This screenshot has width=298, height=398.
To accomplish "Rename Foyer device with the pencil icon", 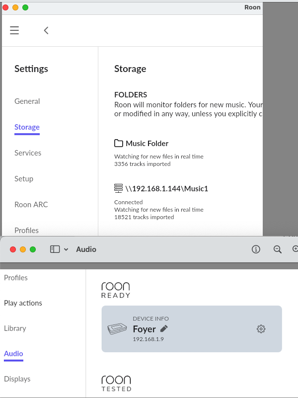I will click(x=164, y=328).
